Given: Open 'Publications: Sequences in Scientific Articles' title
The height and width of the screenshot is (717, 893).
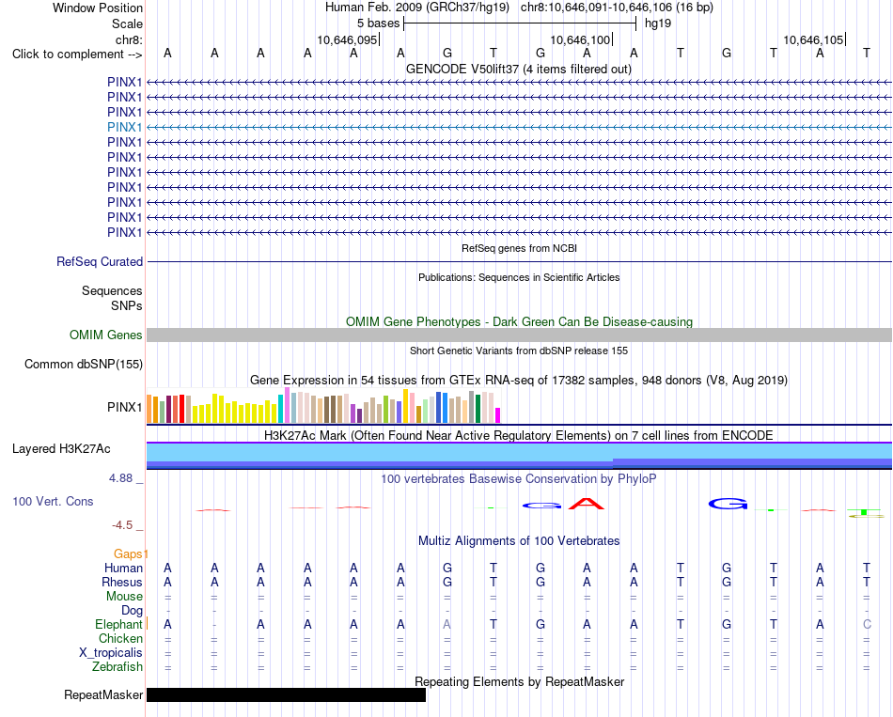Looking at the screenshot, I should click(x=519, y=277).
